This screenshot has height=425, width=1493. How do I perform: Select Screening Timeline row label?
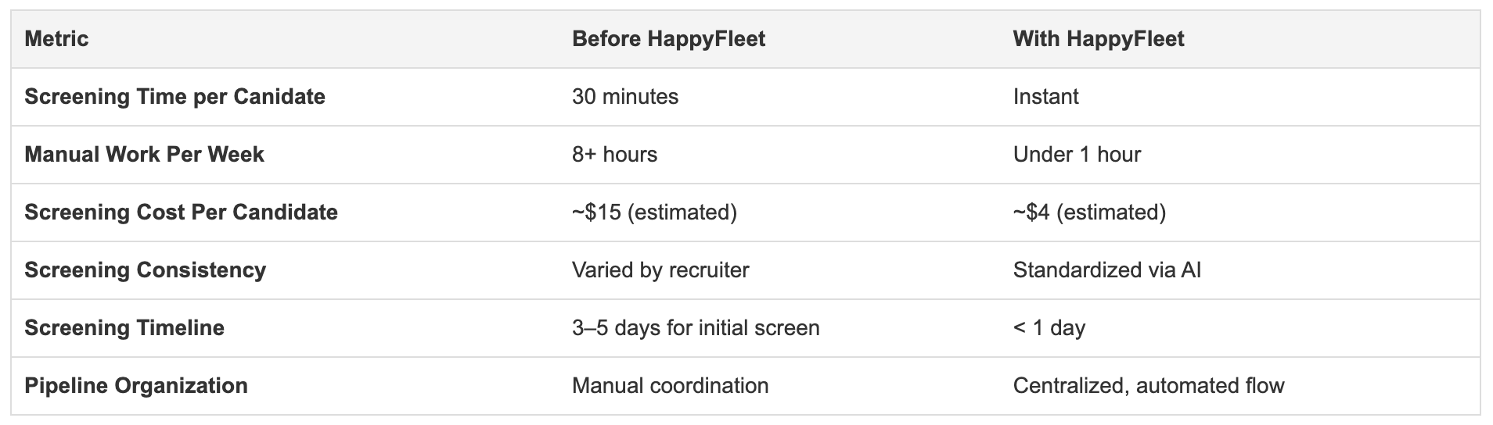point(124,328)
